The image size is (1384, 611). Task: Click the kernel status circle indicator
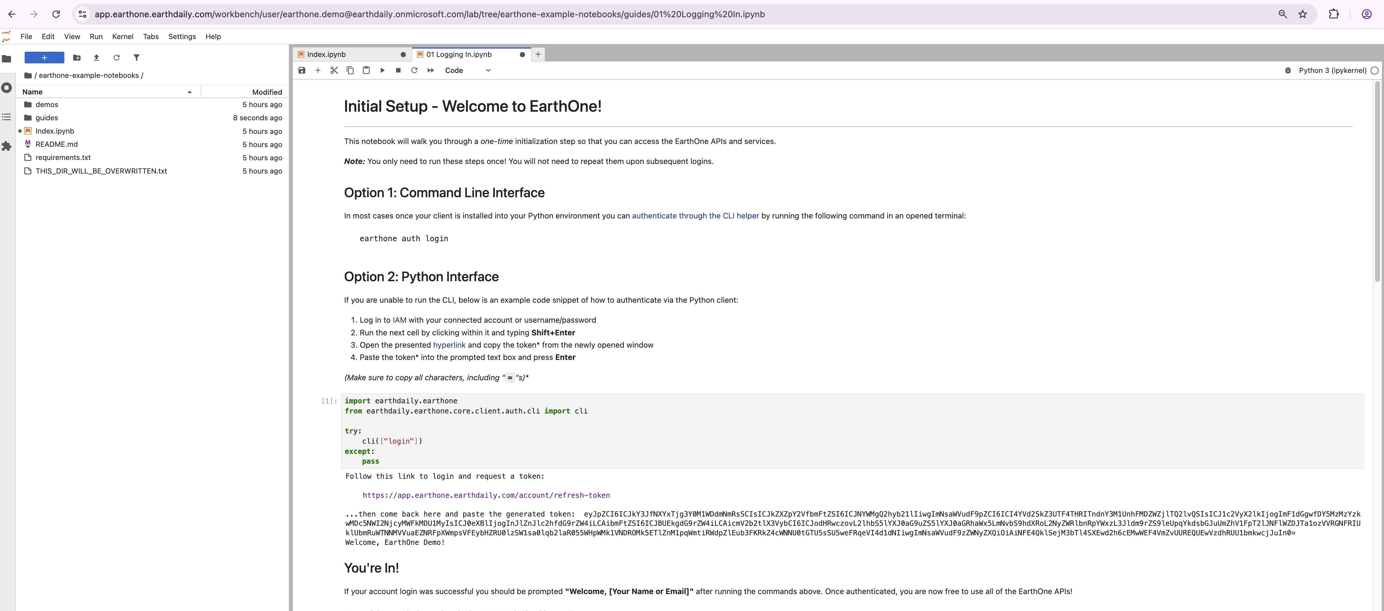1374,70
